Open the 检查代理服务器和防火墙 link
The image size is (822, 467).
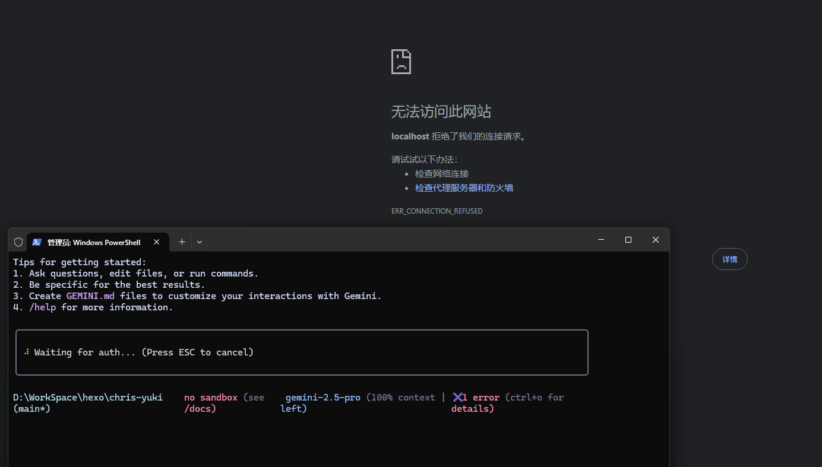464,187
